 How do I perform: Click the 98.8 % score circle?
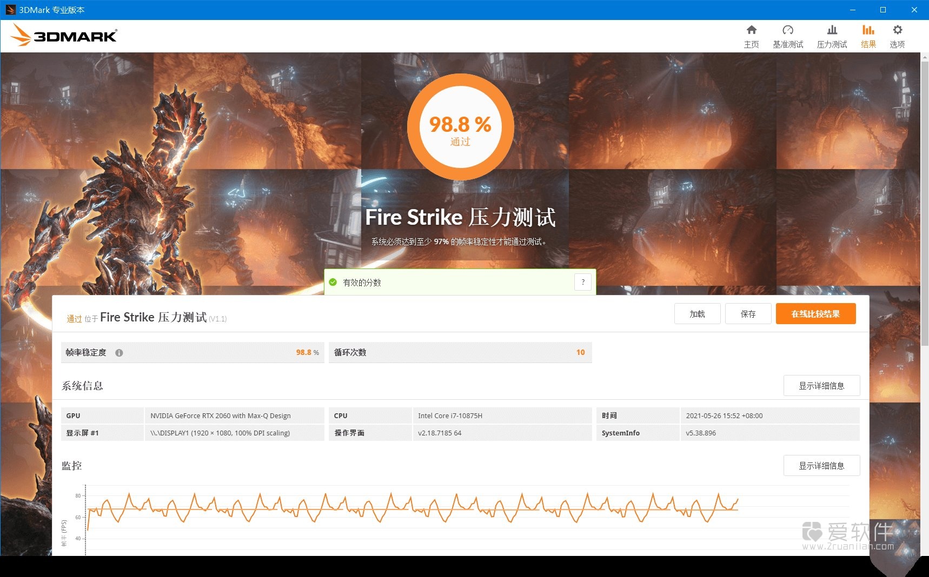click(460, 126)
